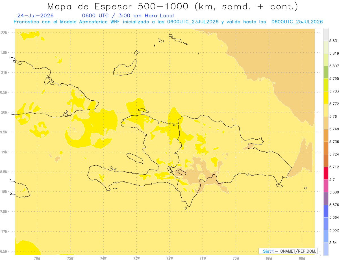Viewport: 339px width, 262px height.
Task: Click the '0600UTC_23JUL2026' initialization timestamp
Action: point(193,22)
